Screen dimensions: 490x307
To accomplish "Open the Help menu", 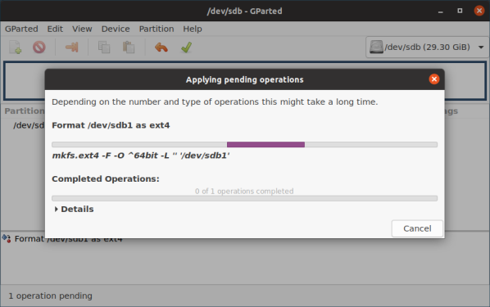I will (x=193, y=29).
